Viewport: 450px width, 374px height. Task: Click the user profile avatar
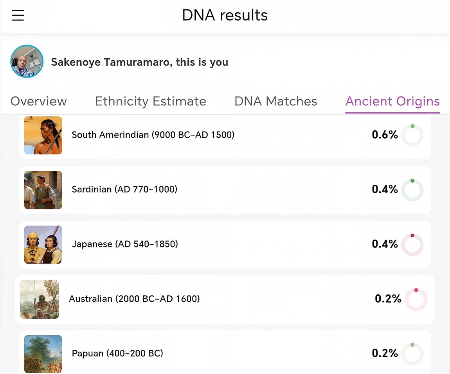27,61
